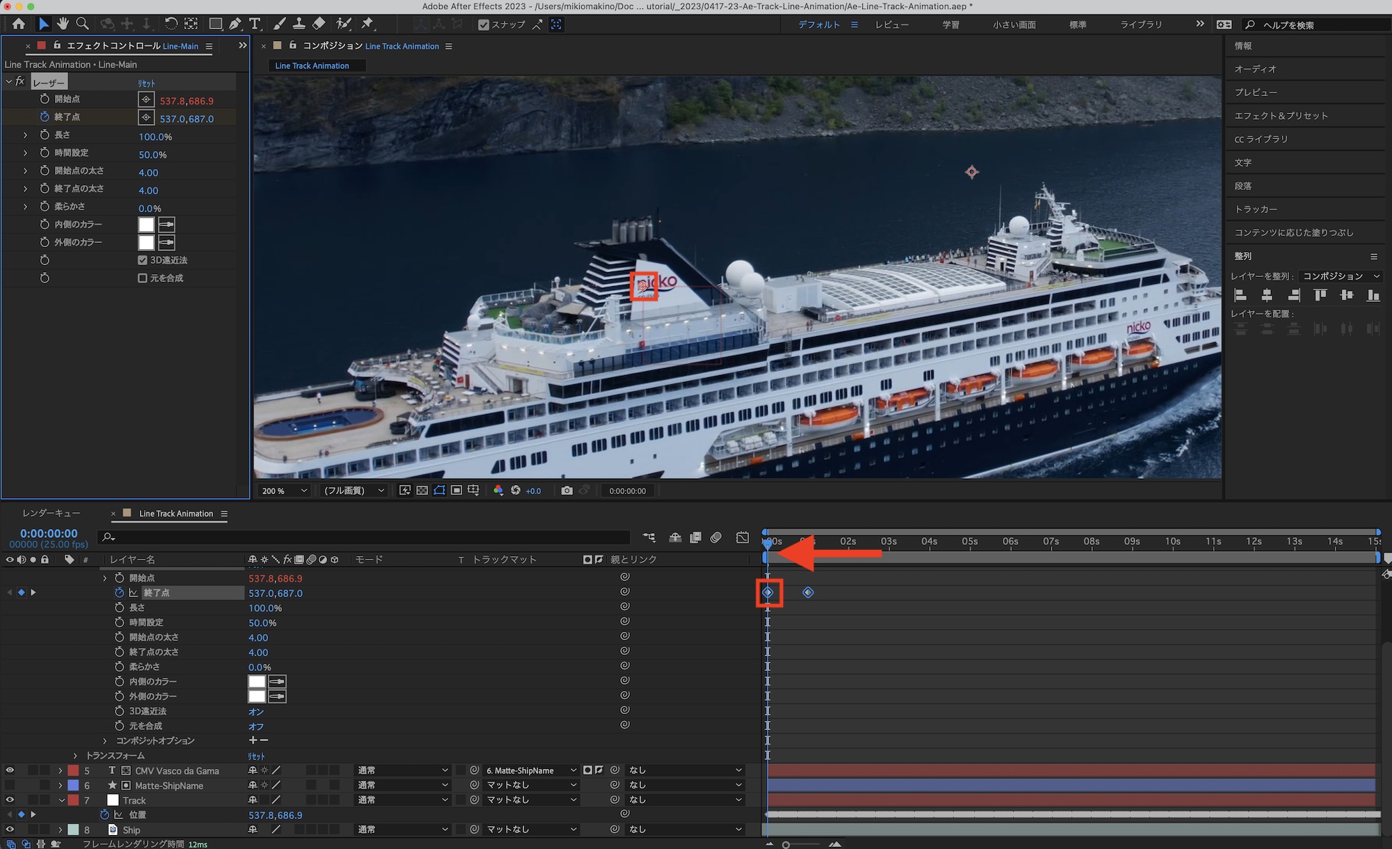This screenshot has width=1392, height=849.
Task: Open the 200% magnification dropdown
Action: click(284, 491)
